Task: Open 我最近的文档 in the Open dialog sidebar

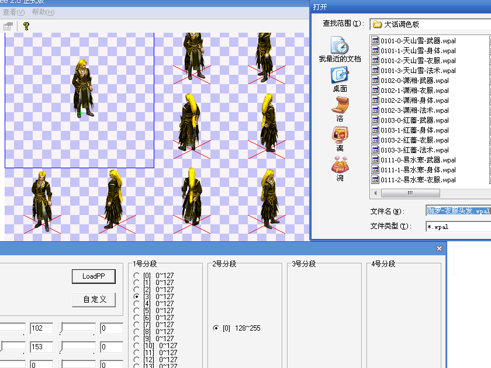Action: (x=340, y=50)
